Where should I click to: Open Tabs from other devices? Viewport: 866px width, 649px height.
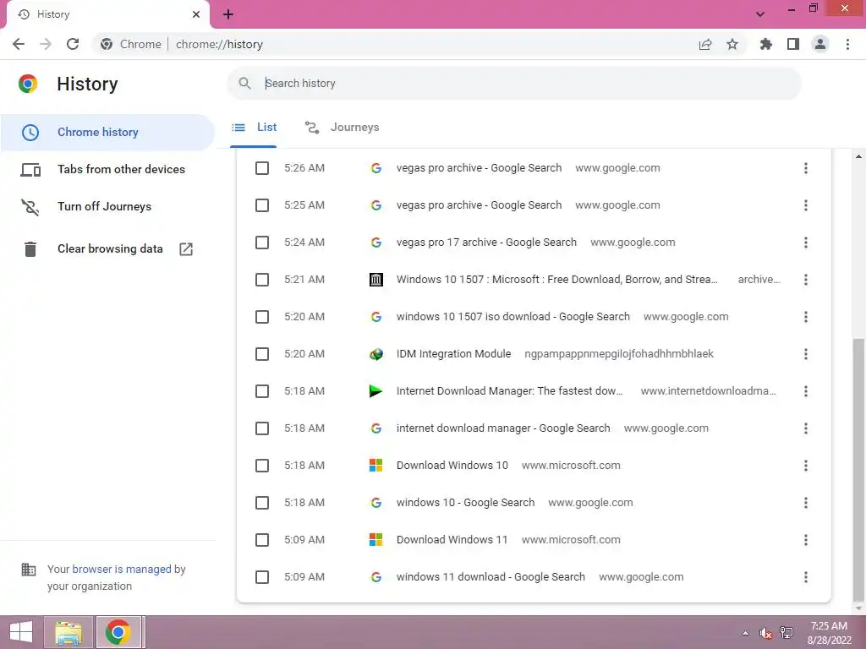point(107,169)
